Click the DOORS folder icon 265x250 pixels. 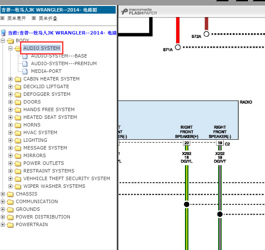pos(18,102)
